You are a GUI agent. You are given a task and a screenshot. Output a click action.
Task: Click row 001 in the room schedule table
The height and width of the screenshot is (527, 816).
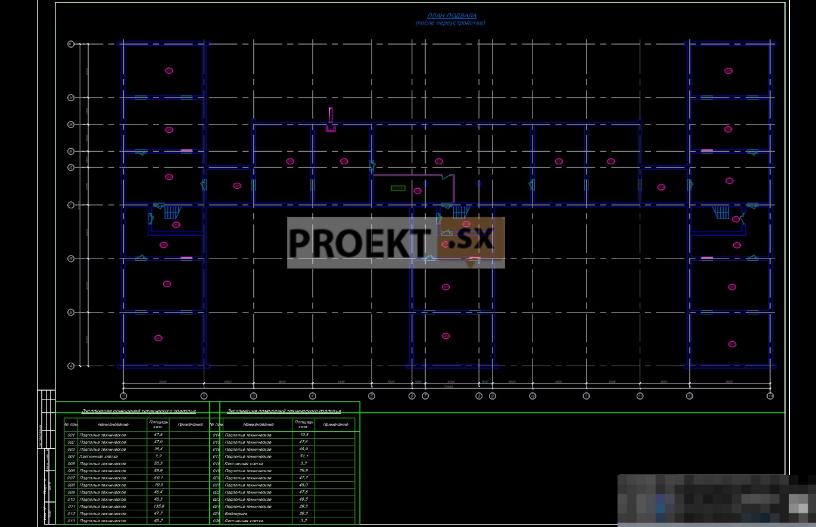(x=101, y=435)
